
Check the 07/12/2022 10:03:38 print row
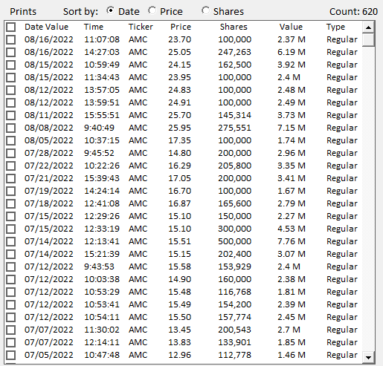tap(11, 279)
